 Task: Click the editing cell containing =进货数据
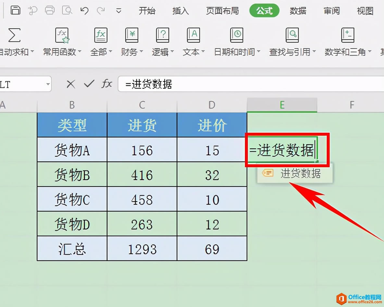point(283,150)
